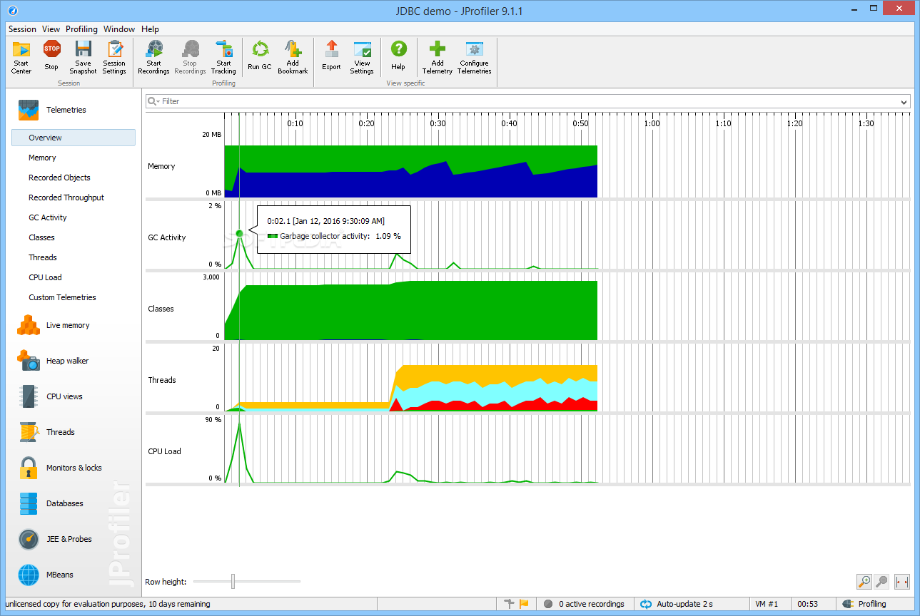Click the VM #1 status entry

[767, 604]
